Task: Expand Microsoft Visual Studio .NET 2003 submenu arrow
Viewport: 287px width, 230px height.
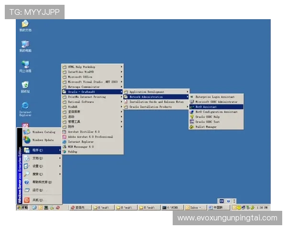Action: [x=121, y=81]
